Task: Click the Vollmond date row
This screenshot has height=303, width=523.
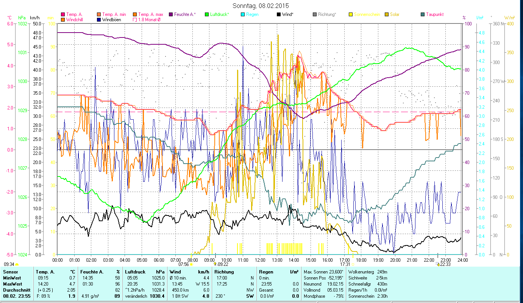Action: click(x=324, y=290)
